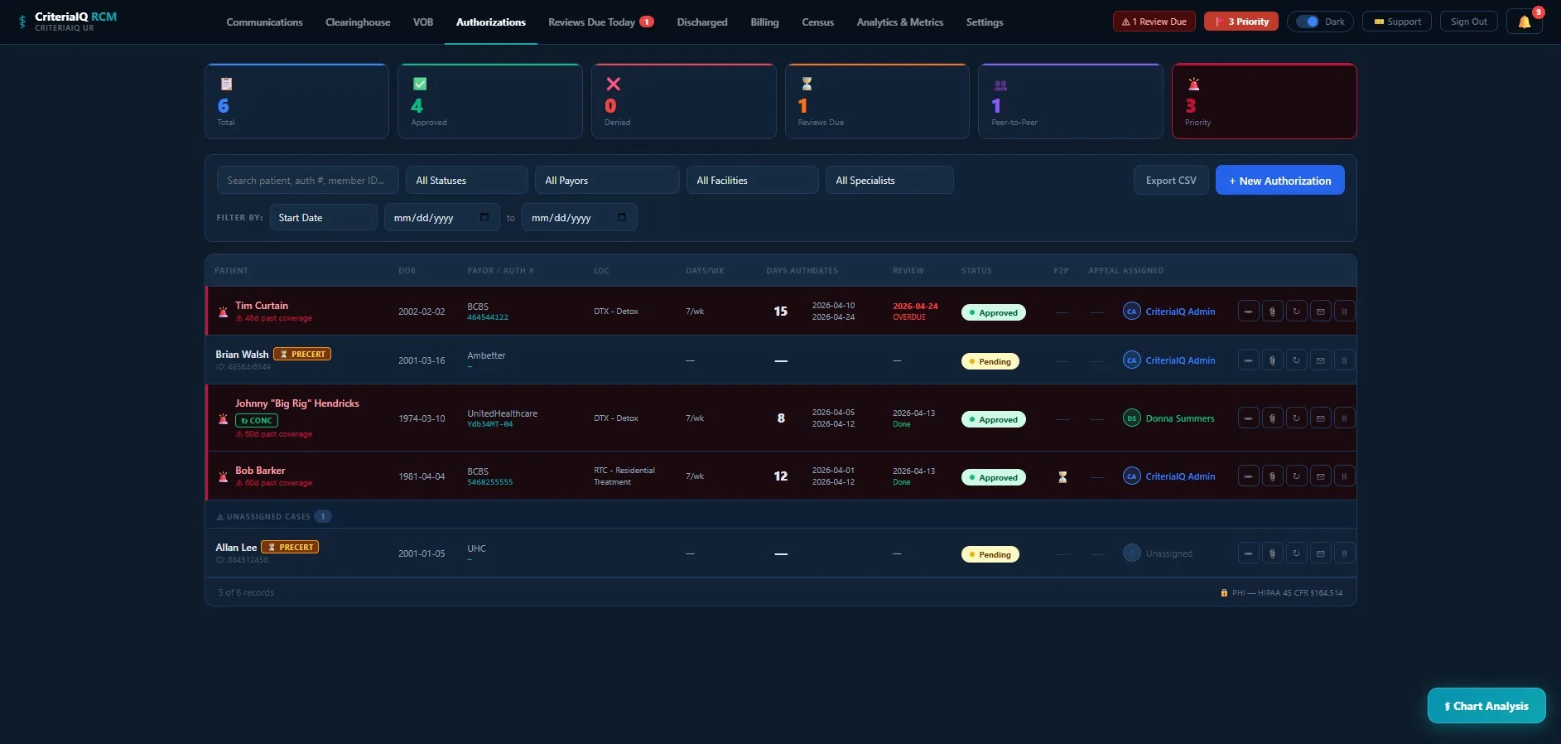Create a New Authorization
Screen dimensions: 1561x744
1279,180
